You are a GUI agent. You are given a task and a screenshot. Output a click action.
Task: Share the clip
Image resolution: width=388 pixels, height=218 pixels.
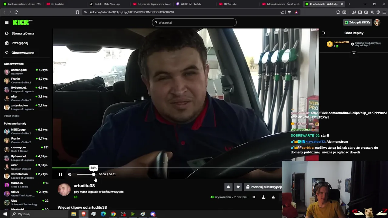254,197
